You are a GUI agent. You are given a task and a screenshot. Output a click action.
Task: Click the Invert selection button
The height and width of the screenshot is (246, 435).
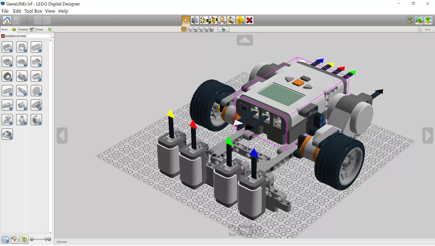pos(223,29)
